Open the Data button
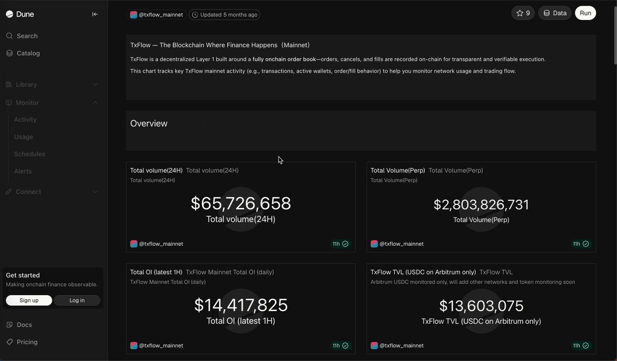Image resolution: width=617 pixels, height=361 pixels. [x=554, y=13]
